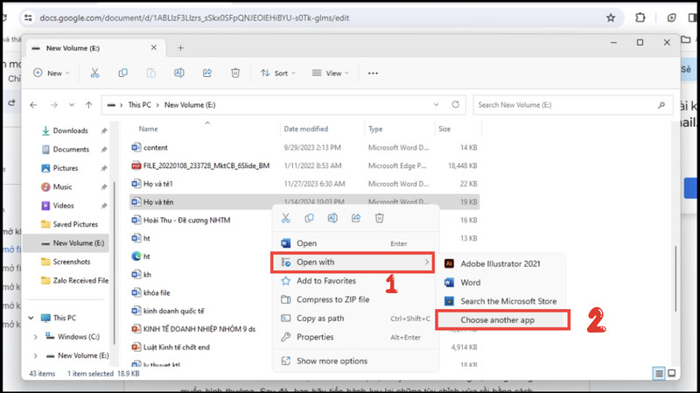This screenshot has width=700, height=393.
Task: Expand New Volume (E:) under This PC
Action: (x=35, y=356)
